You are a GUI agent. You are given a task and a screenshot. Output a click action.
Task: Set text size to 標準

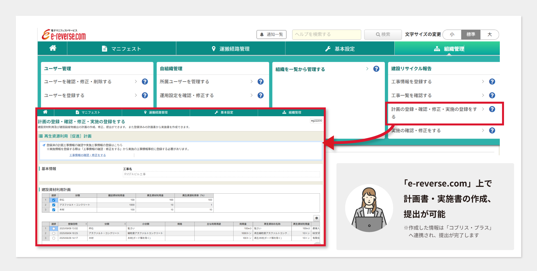click(x=471, y=34)
